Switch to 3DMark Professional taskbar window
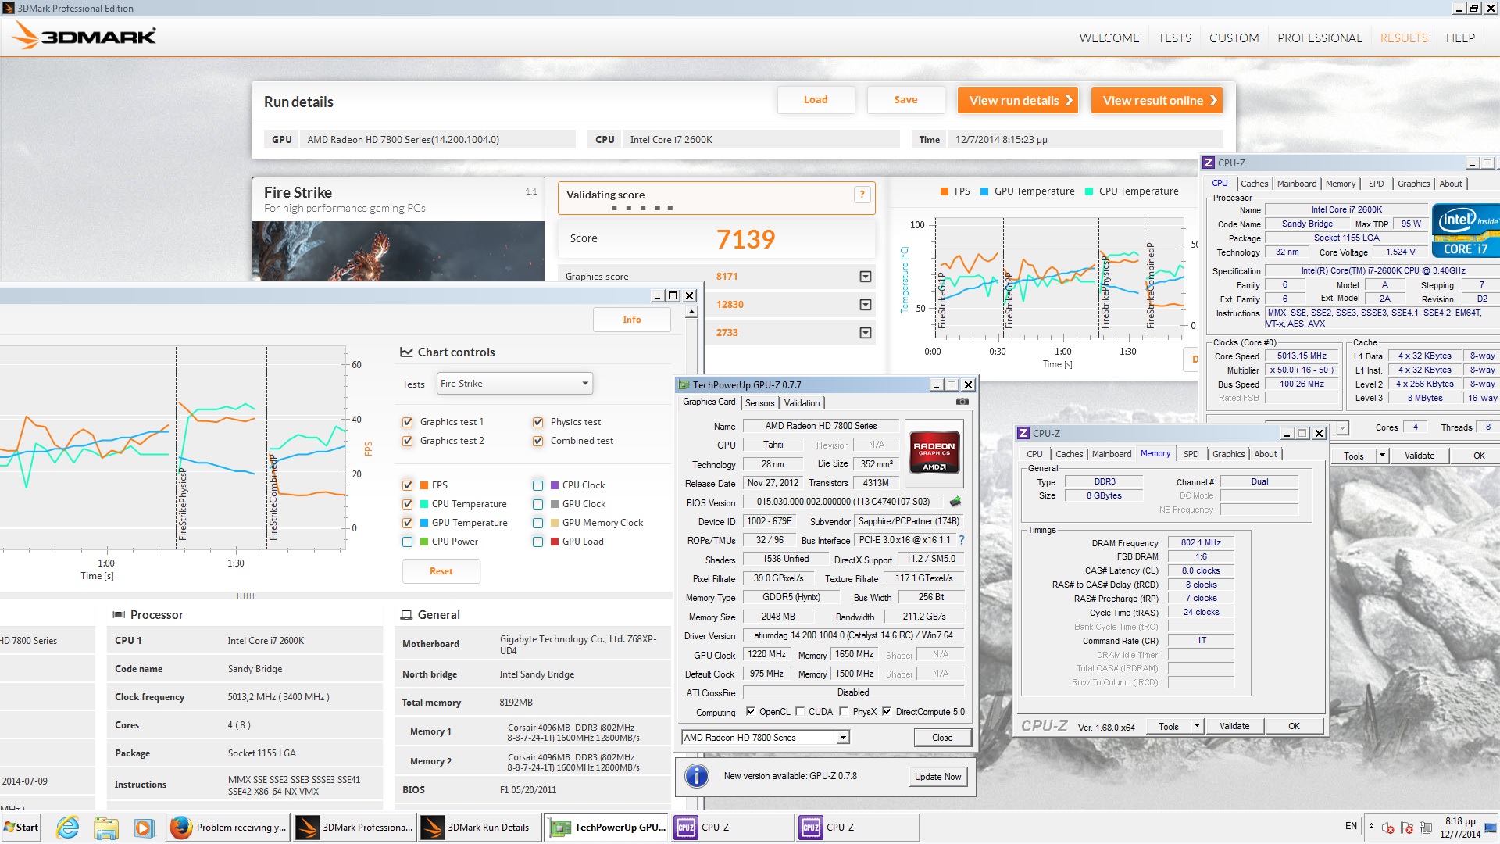Viewport: 1500px width, 844px height. point(354,827)
